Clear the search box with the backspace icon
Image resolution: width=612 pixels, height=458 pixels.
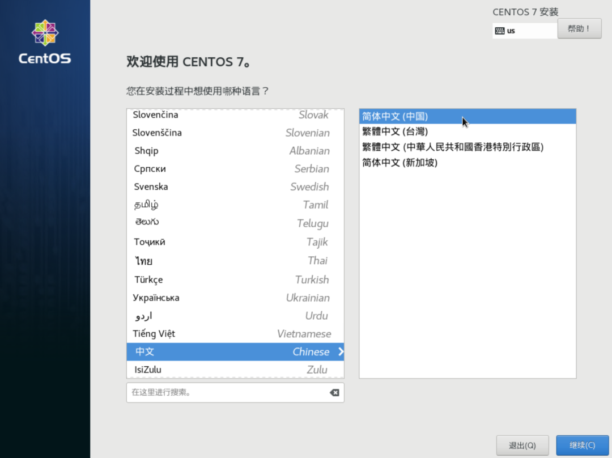[x=334, y=392]
